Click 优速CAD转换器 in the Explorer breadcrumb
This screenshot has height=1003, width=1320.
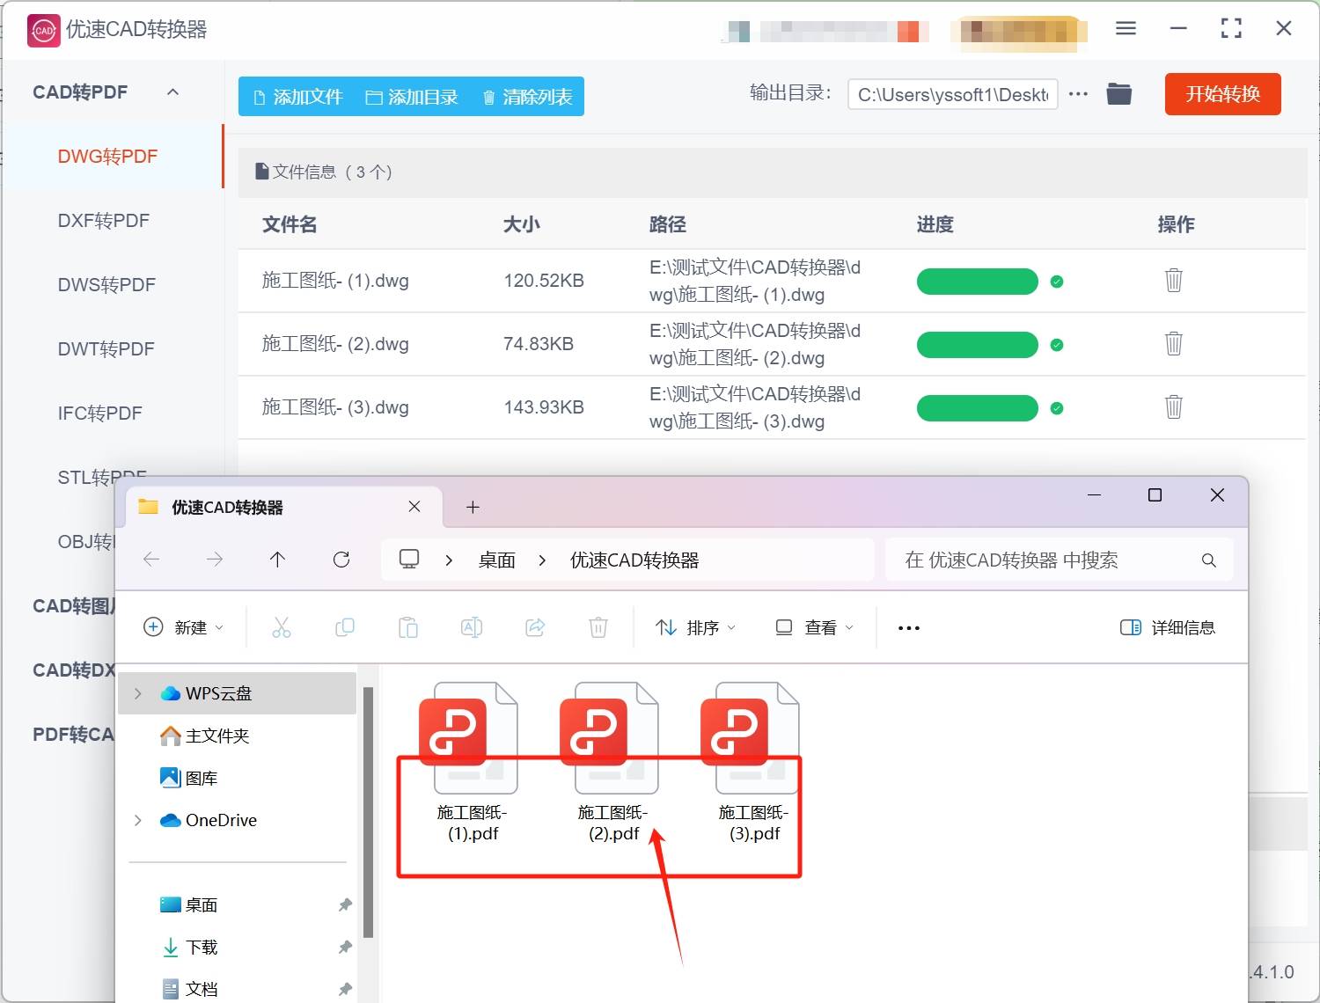[x=634, y=560]
